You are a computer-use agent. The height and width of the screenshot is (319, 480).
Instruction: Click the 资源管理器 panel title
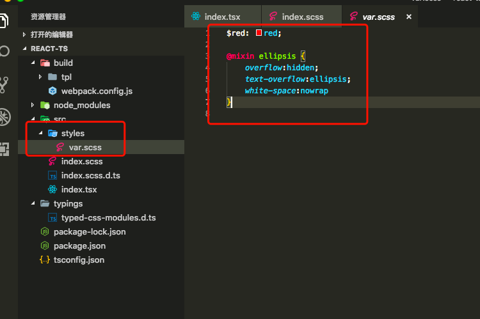coord(48,17)
